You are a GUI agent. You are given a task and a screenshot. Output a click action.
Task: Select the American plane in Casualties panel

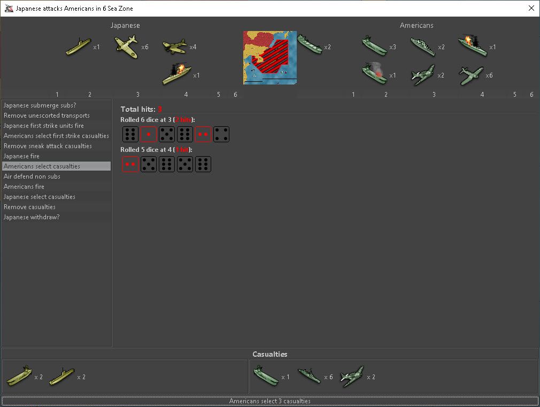(352, 377)
